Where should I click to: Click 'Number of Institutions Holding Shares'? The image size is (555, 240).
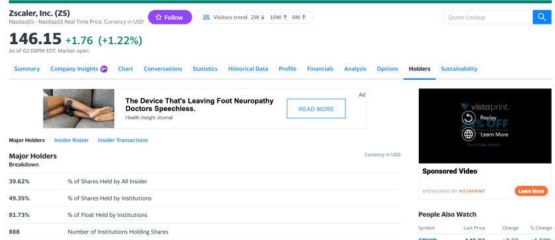pyautogui.click(x=118, y=232)
